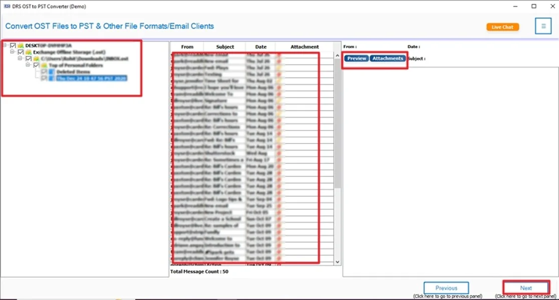Screen dimensions: 559x300
Task: Click the Exchange Offline Storage folder icon
Action: pos(28,52)
